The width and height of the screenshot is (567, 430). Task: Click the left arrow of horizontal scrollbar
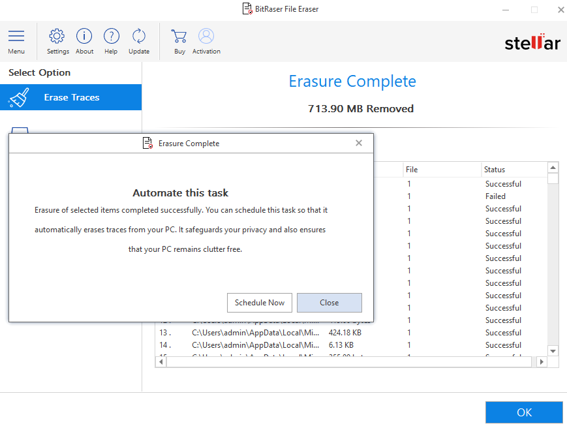(161, 361)
